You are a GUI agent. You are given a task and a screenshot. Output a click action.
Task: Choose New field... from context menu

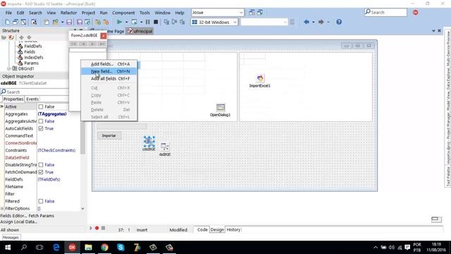[x=109, y=71]
